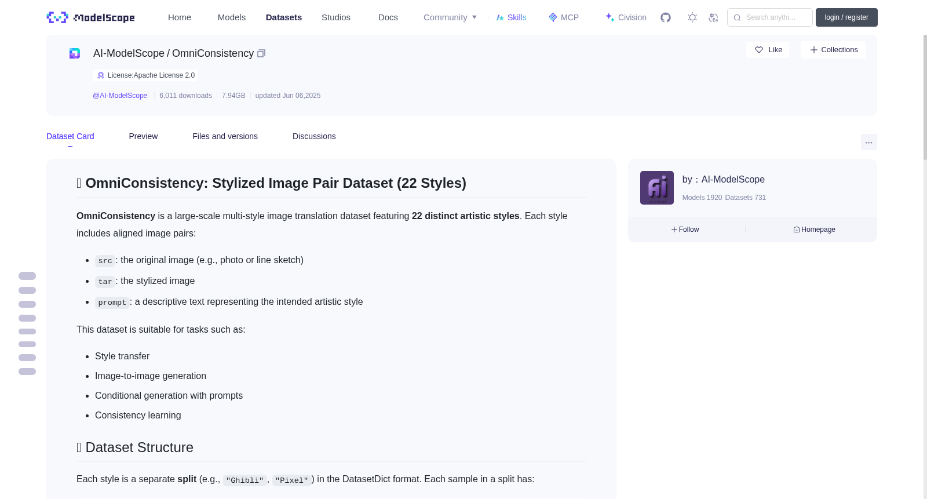Screen dimensions: 927x499
Task: Click the search magnifier icon
Action: (x=737, y=17)
